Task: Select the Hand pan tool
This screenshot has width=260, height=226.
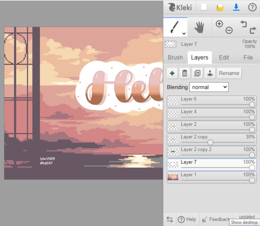Action: pyautogui.click(x=199, y=27)
